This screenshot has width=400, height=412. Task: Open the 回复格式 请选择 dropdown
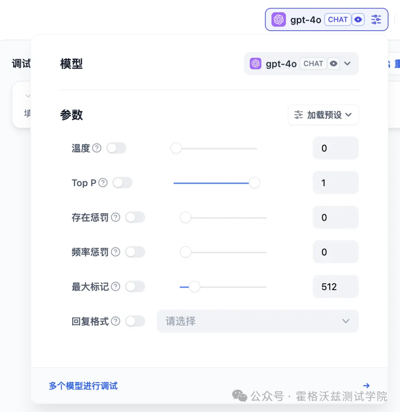point(257,321)
